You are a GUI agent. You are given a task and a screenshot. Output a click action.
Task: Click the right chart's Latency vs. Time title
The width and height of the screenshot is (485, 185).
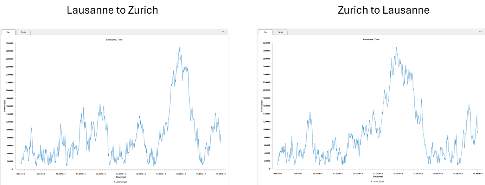click(371, 40)
